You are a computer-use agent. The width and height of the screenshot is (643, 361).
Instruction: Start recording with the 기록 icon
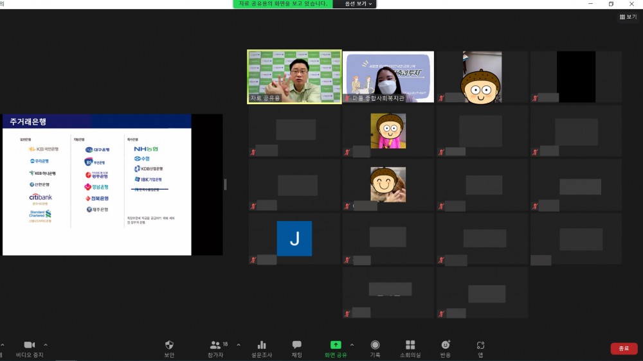pyautogui.click(x=375, y=345)
